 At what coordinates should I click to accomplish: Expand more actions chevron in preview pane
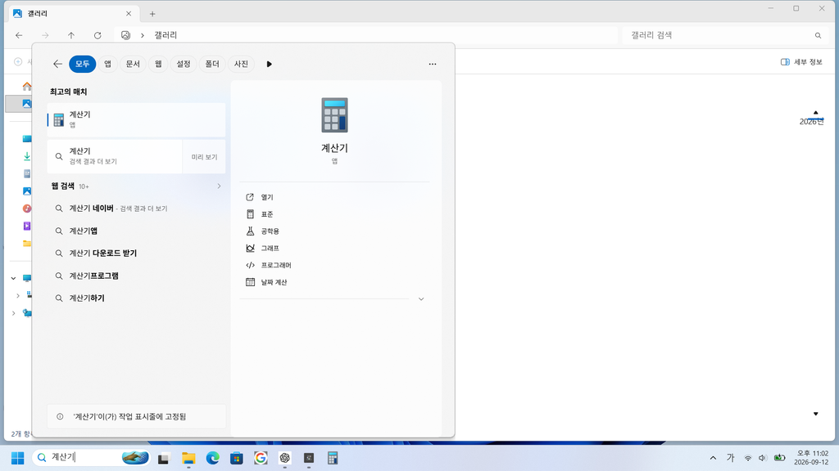(x=421, y=299)
